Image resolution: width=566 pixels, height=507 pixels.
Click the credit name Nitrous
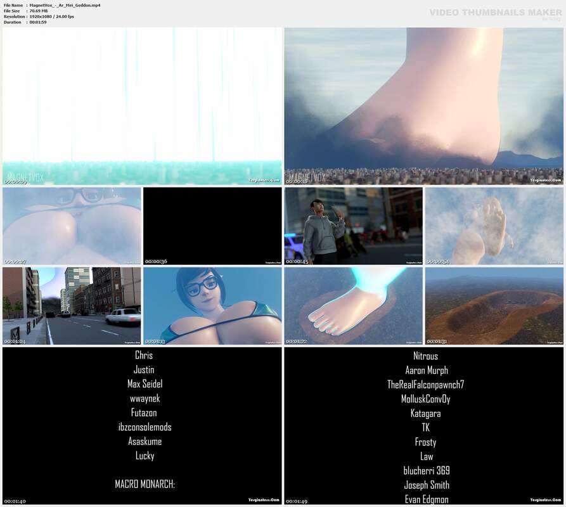(x=425, y=356)
